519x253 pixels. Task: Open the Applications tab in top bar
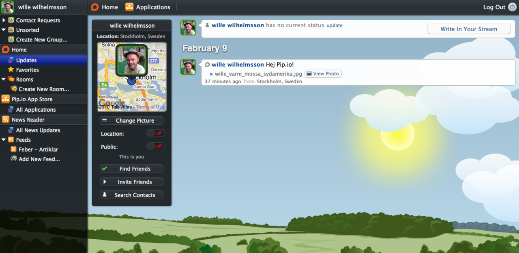(148, 7)
